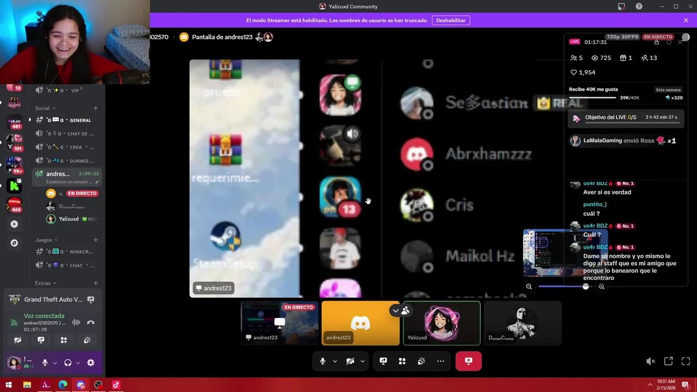Dismiss the Streamer mode banner
The image size is (697, 392).
click(x=686, y=20)
